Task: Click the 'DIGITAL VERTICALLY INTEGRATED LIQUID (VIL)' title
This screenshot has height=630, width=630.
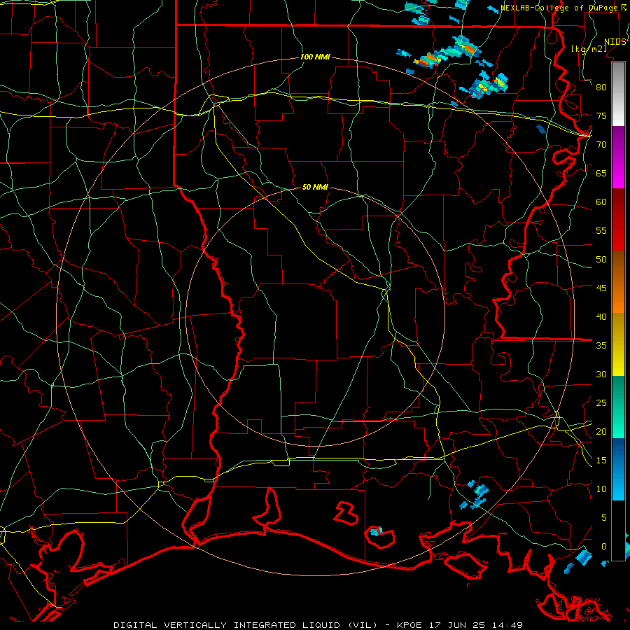Action: (x=246, y=625)
